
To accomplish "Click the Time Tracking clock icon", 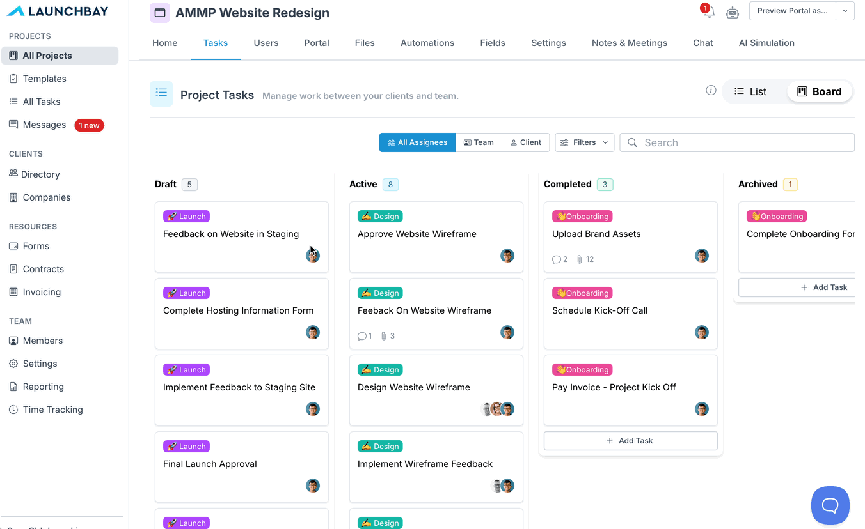I will click(x=13, y=410).
